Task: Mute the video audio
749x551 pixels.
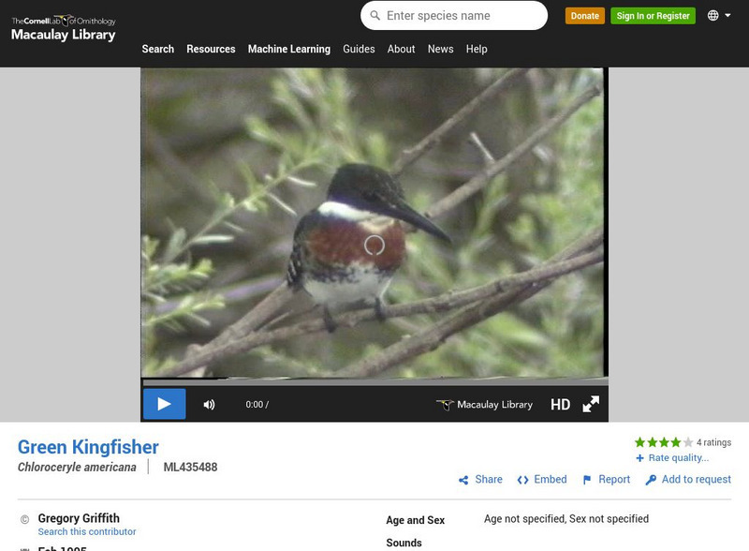Action: (x=210, y=404)
